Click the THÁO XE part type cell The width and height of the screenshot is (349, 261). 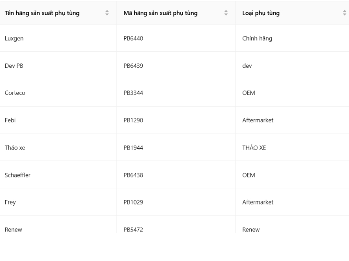tap(254, 147)
